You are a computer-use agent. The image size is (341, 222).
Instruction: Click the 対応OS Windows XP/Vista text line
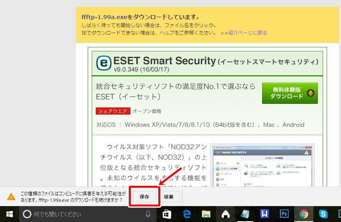click(x=200, y=125)
